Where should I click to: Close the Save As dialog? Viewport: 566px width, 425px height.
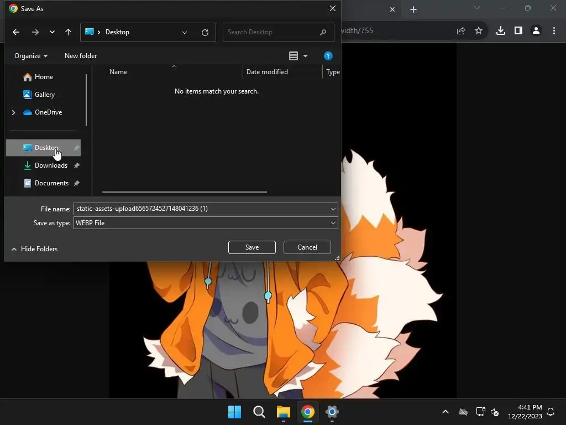point(333,8)
